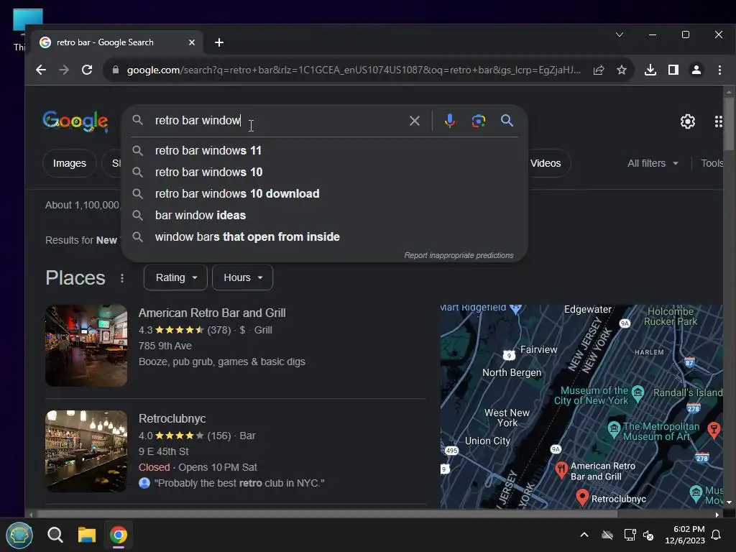Image resolution: width=736 pixels, height=552 pixels.
Task: Open American Retro Bar and Grill listing
Action: (x=212, y=313)
